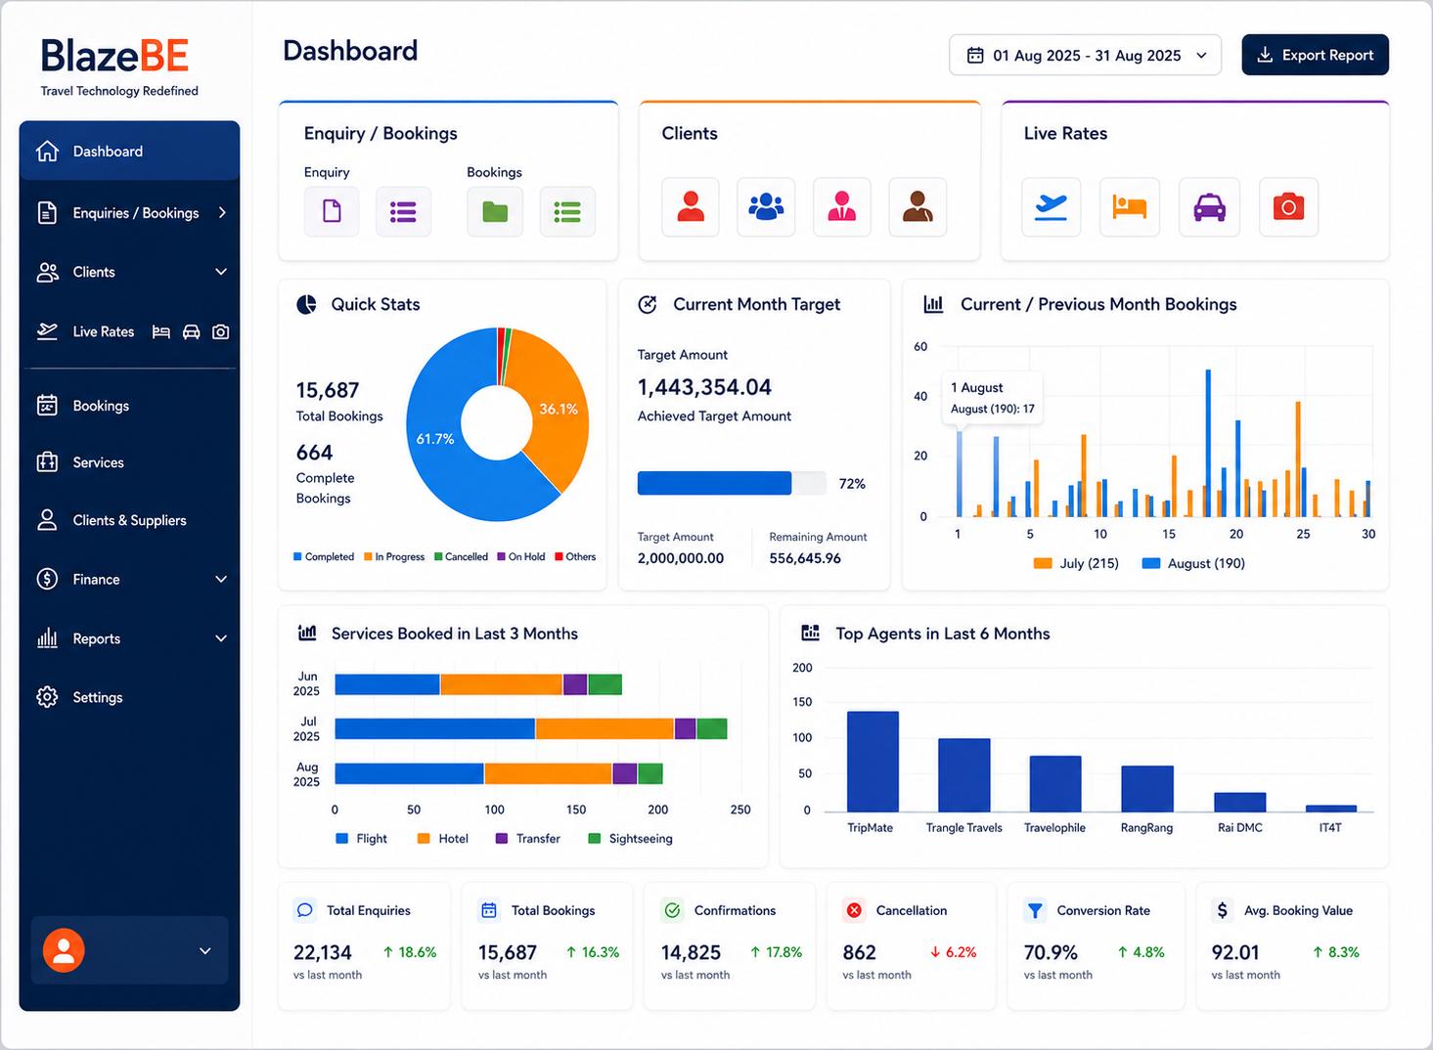Screen dimensions: 1433x1050
Task: Click the Avg. Booking Value dollar icon
Action: coord(1223,910)
